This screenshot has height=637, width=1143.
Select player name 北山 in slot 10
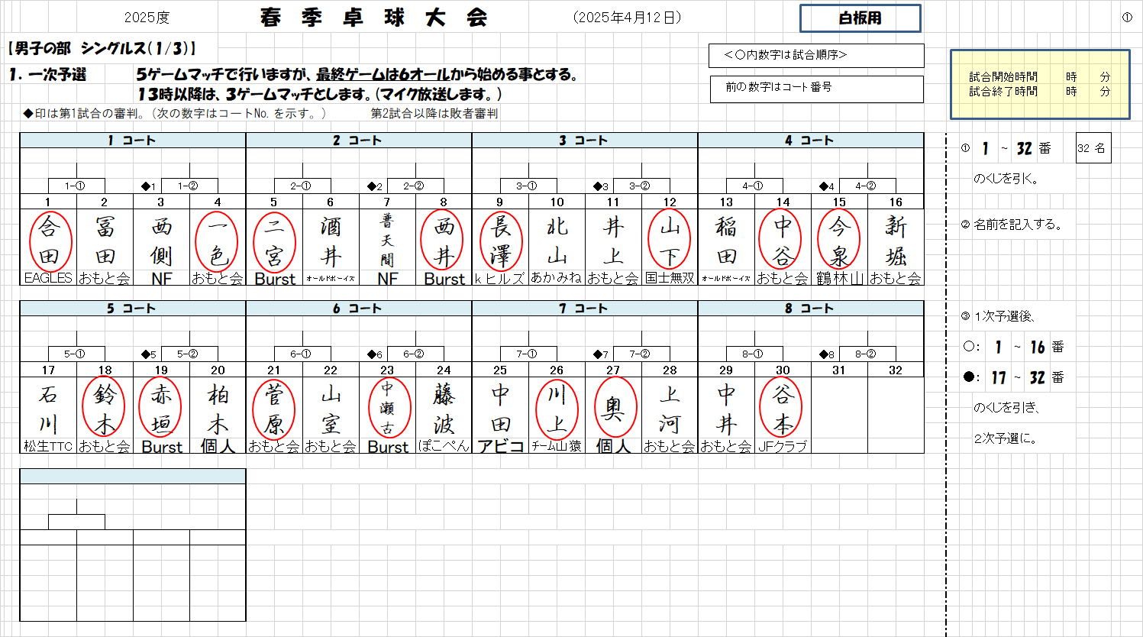click(x=557, y=241)
